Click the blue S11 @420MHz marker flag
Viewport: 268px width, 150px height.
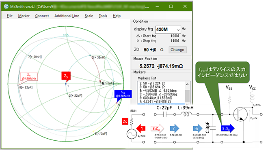coord(123,94)
